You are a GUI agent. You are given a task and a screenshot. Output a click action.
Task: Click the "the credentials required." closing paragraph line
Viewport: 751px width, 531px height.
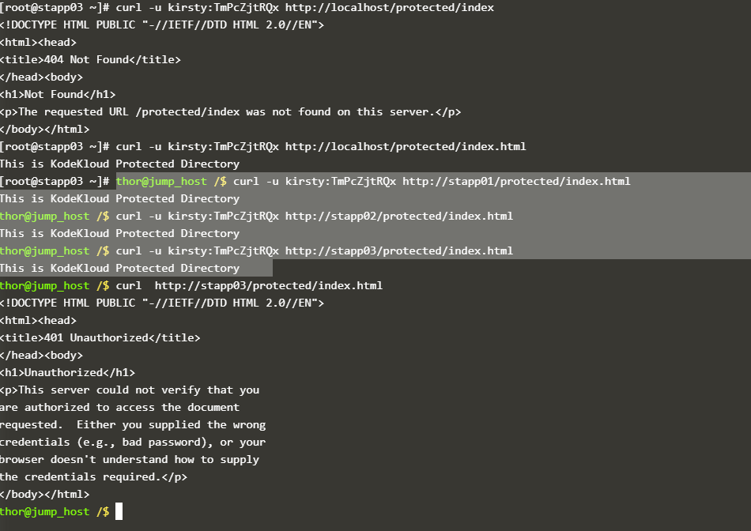click(x=93, y=476)
